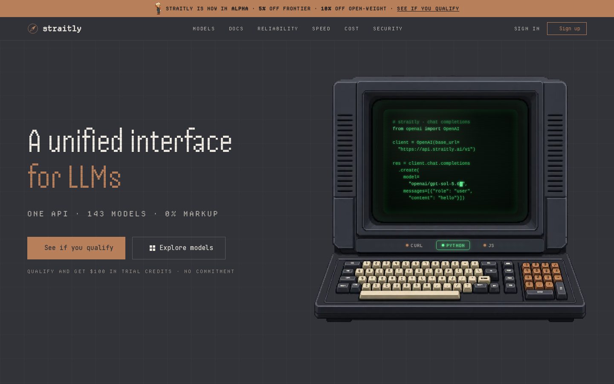This screenshot has height=384, width=614.
Task: Click the pixel mascot icon in banner
Action: click(x=158, y=9)
